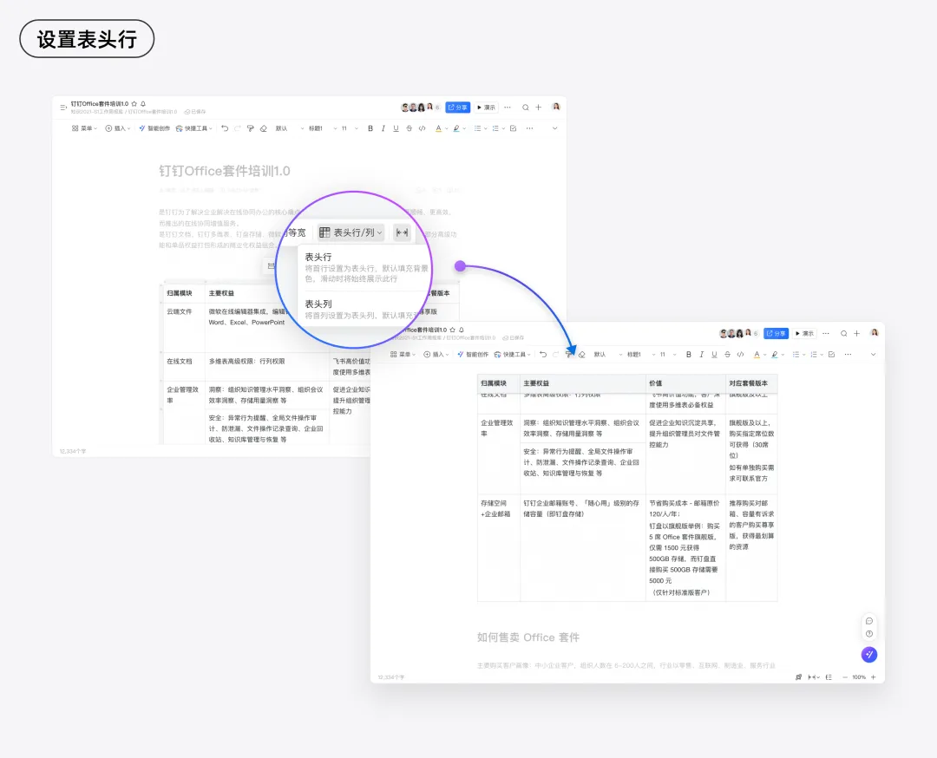The width and height of the screenshot is (937, 758).
Task: Click the plus icon in the back window header
Action: (539, 108)
